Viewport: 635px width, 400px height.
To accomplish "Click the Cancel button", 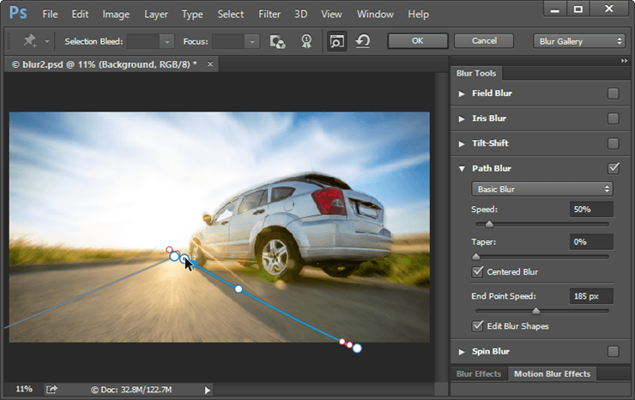I will (484, 41).
